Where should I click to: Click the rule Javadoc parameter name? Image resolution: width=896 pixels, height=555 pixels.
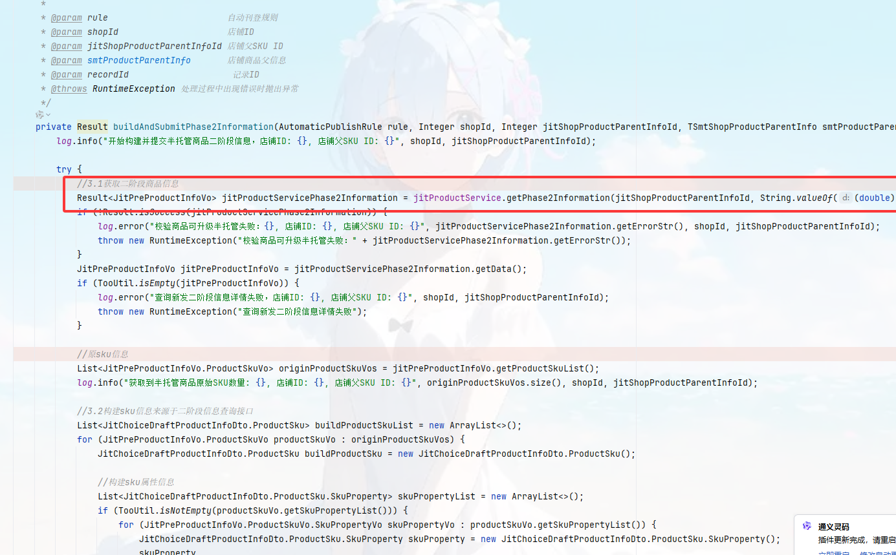pos(98,17)
